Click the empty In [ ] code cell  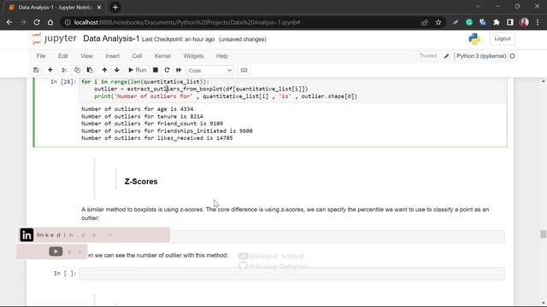(x=291, y=274)
